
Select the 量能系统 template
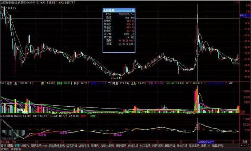pos(170,146)
